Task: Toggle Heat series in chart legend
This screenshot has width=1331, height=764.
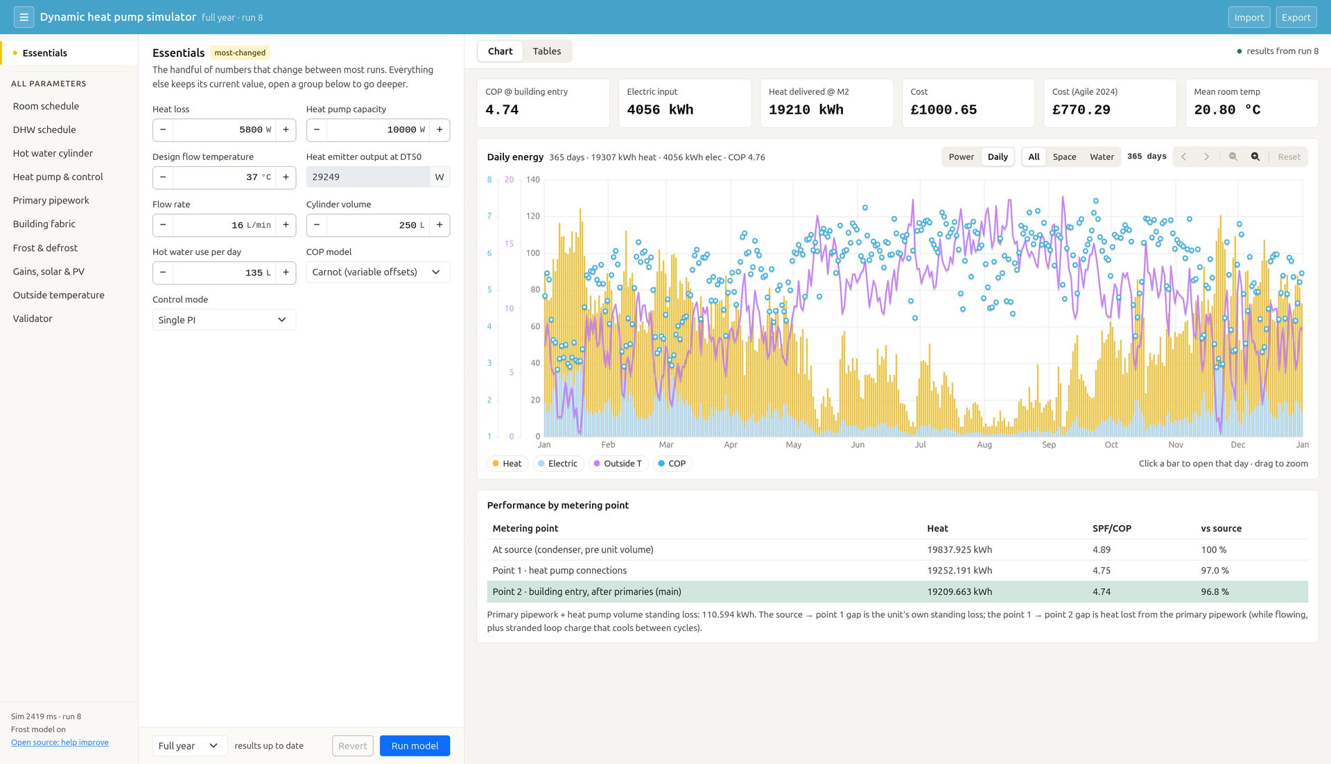Action: pyautogui.click(x=507, y=464)
